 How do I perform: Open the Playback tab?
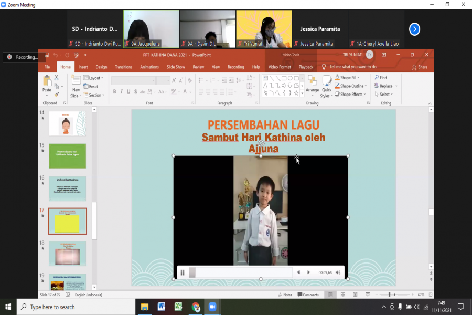[306, 67]
